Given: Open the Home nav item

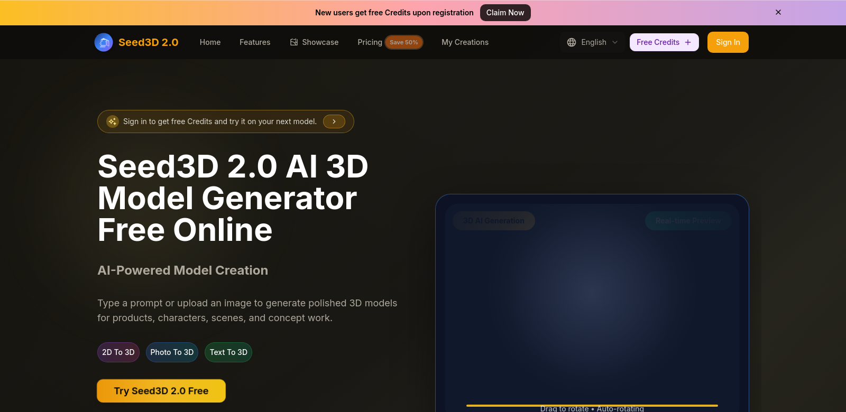Looking at the screenshot, I should [x=210, y=42].
